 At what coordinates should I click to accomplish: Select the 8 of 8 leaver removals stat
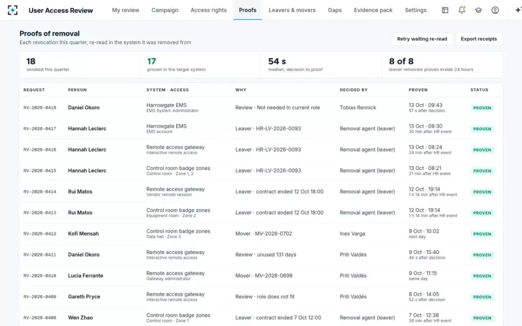pos(442,65)
